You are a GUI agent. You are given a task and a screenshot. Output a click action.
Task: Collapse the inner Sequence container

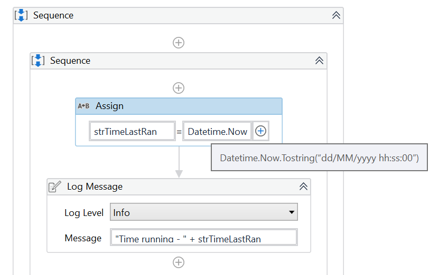[319, 61]
